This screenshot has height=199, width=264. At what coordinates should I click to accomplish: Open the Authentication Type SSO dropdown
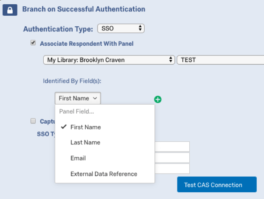[121, 29]
